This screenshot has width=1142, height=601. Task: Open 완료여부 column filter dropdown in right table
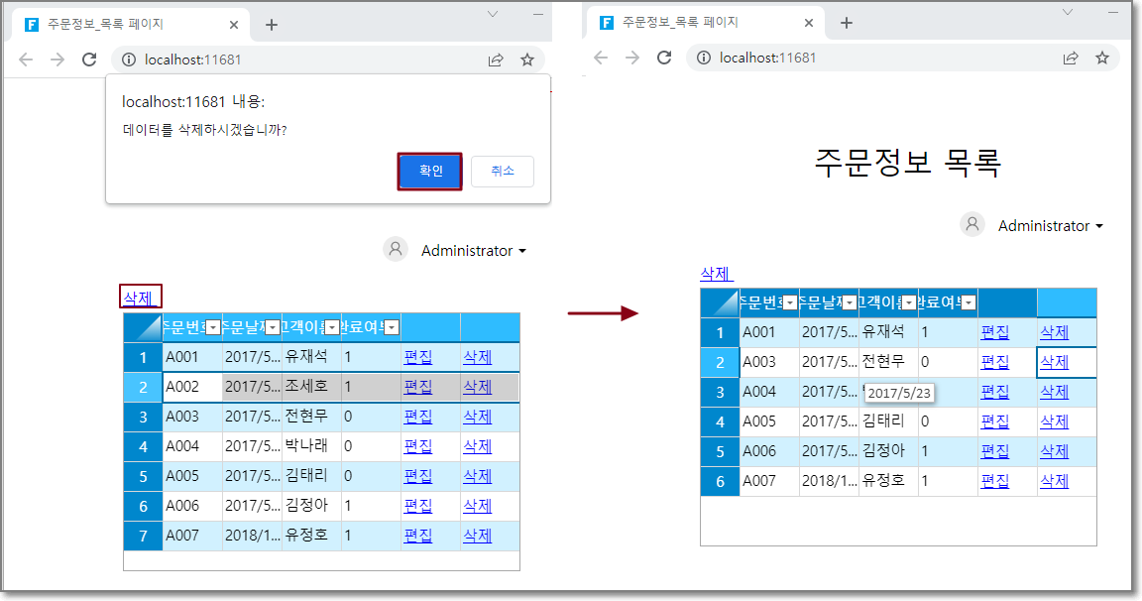click(x=969, y=302)
